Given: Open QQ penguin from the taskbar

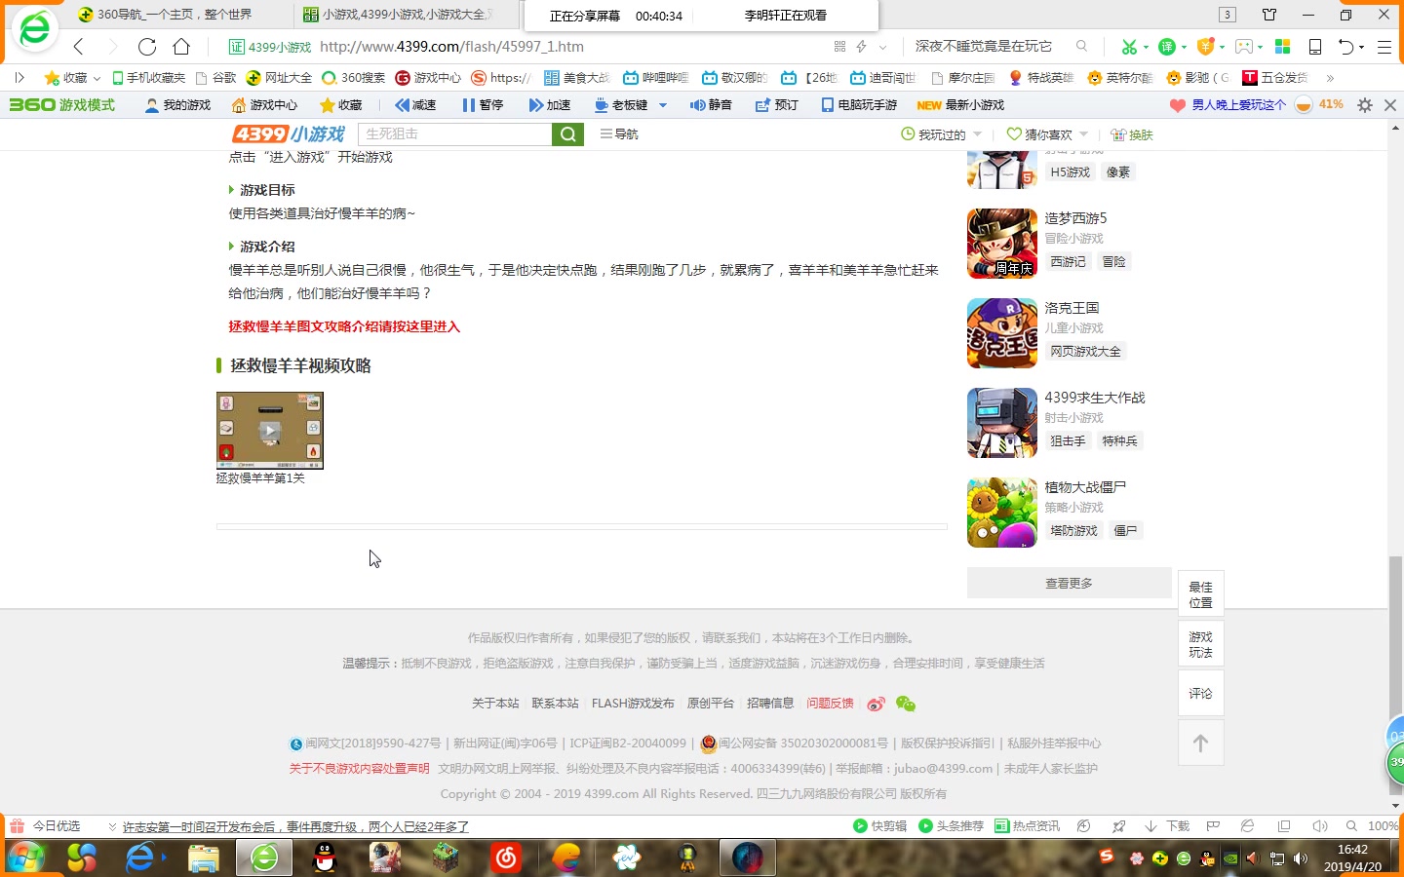Looking at the screenshot, I should [x=325, y=858].
